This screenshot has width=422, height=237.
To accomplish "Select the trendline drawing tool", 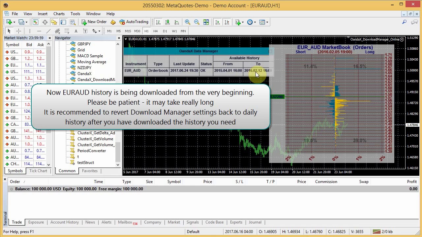I will click(48, 31).
